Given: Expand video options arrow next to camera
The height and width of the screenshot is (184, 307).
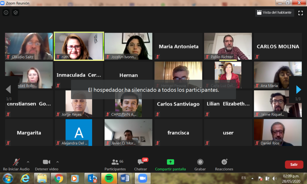Looking at the screenshot, I should (x=58, y=162).
